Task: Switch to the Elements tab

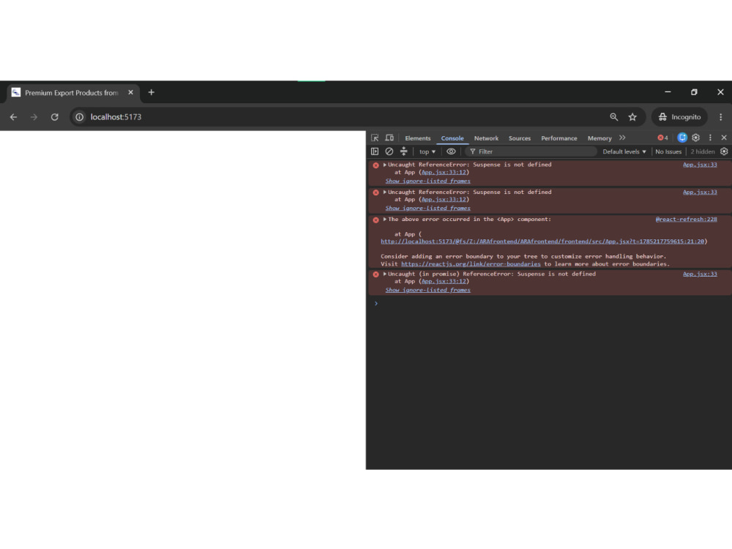Action: [418, 138]
